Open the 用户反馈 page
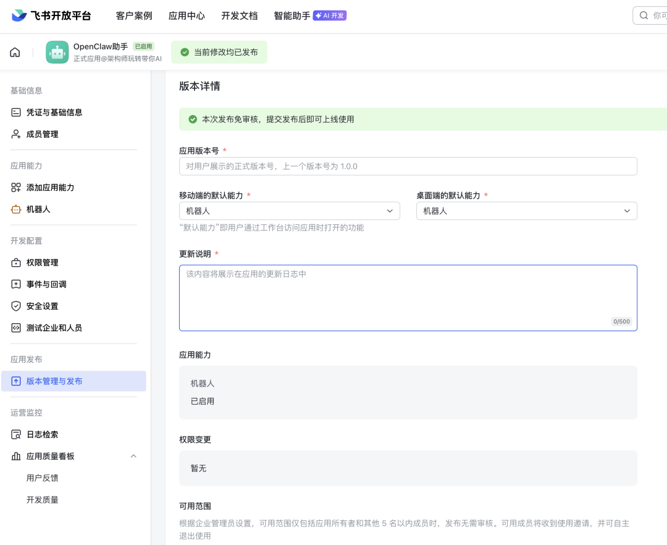This screenshot has height=545, width=667. 42,478
